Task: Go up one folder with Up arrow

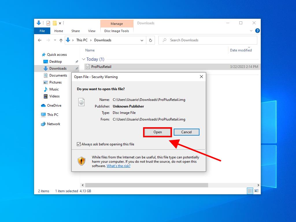Action: (61, 40)
